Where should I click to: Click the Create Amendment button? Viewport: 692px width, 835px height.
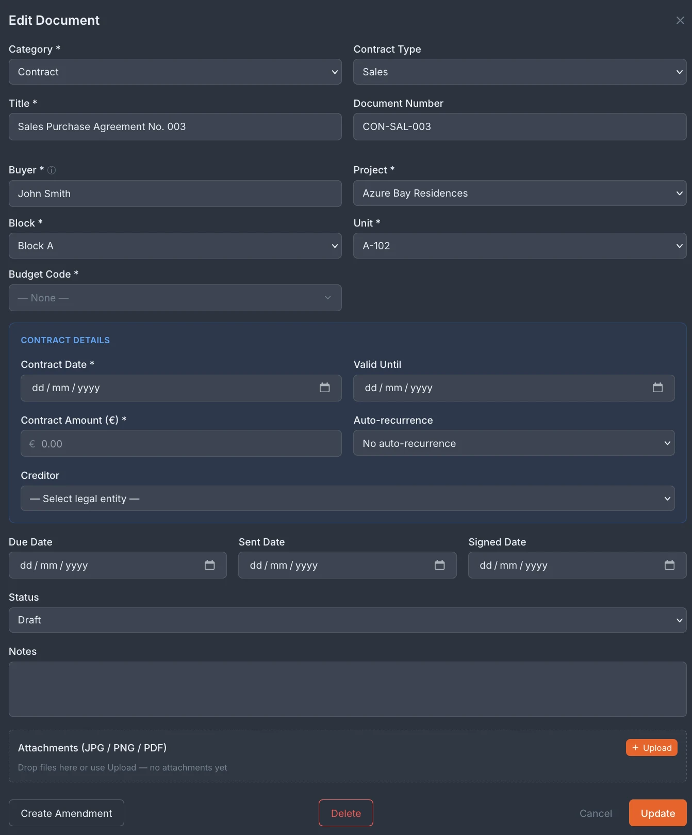click(x=67, y=813)
